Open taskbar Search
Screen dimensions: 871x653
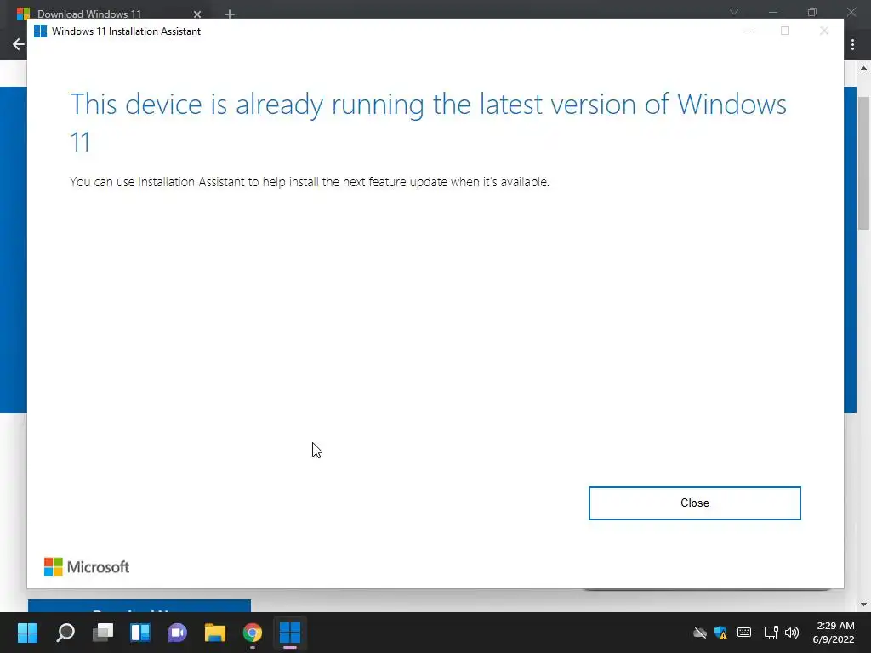(x=65, y=632)
